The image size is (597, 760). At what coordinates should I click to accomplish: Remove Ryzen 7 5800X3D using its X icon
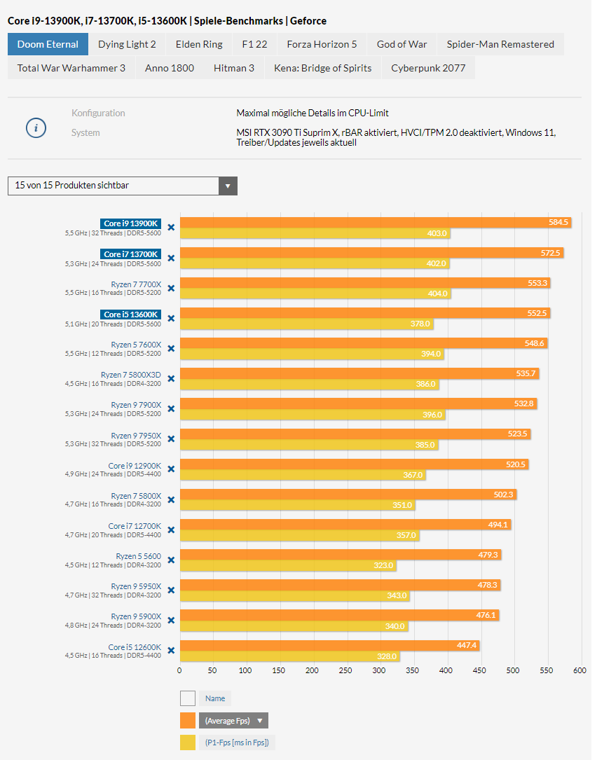click(171, 378)
